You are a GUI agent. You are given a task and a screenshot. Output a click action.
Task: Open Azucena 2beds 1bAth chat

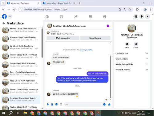point(21,39)
